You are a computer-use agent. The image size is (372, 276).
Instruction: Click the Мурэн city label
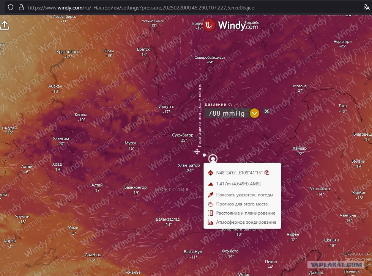(x=131, y=143)
